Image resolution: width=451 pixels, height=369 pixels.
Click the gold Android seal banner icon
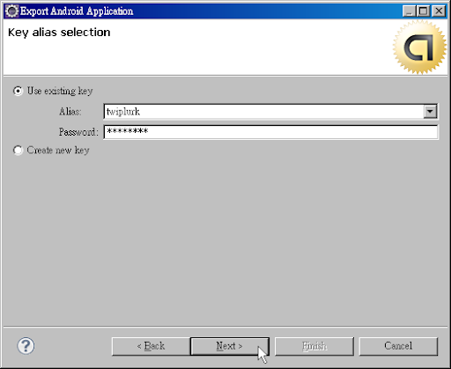pyautogui.click(x=420, y=47)
